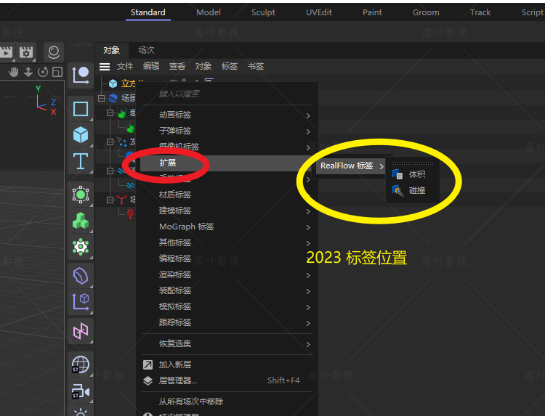Open the render settings clapperboard icon
The height and width of the screenshot is (416, 545).
point(26,52)
